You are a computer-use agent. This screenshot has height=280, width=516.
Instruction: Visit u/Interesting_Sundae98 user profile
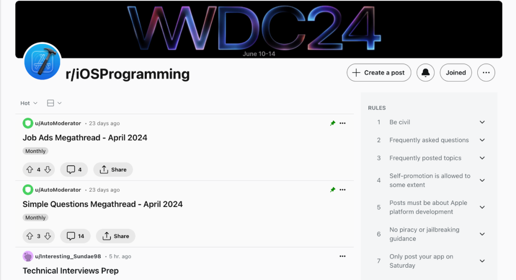pos(68,256)
